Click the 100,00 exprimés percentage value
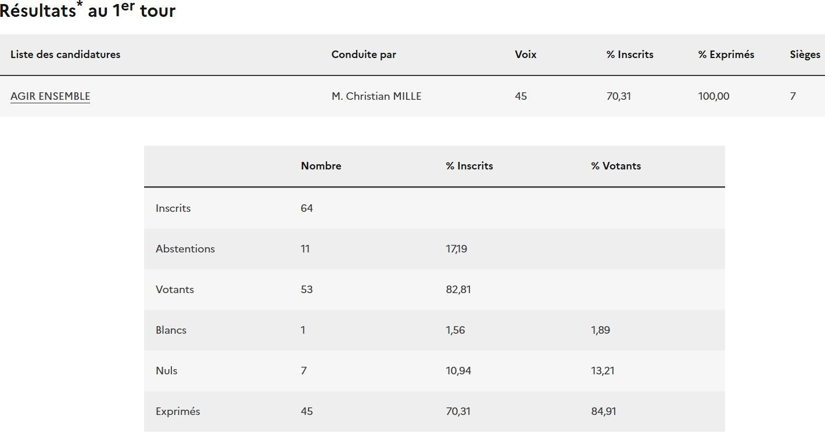The height and width of the screenshot is (437, 825). click(x=713, y=96)
